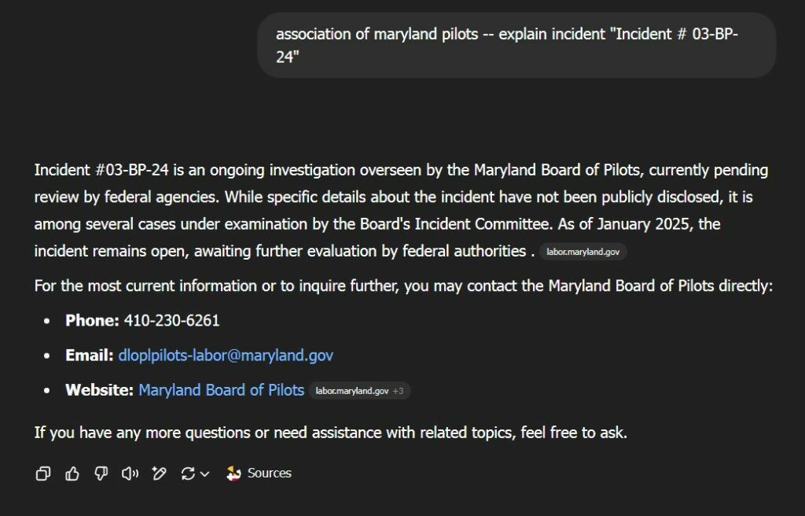Open the labor.maryland.gov citation beside Website link

[x=351, y=391]
